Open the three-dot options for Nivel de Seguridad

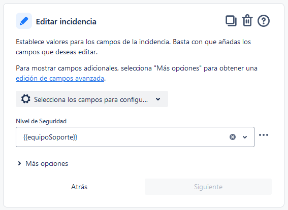264,135
